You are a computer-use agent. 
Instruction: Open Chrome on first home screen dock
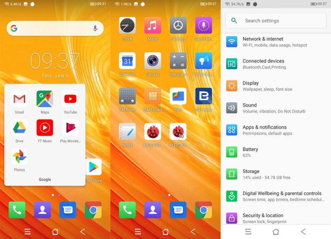pyautogui.click(x=93, y=210)
